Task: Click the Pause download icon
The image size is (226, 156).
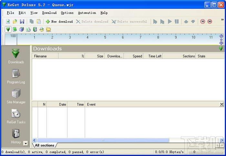Action: (x=177, y=22)
